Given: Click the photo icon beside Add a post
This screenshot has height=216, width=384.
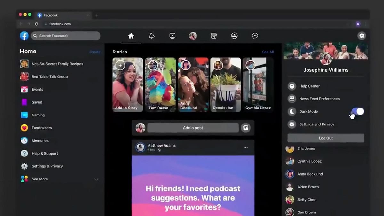Looking at the screenshot, I should [x=246, y=128].
